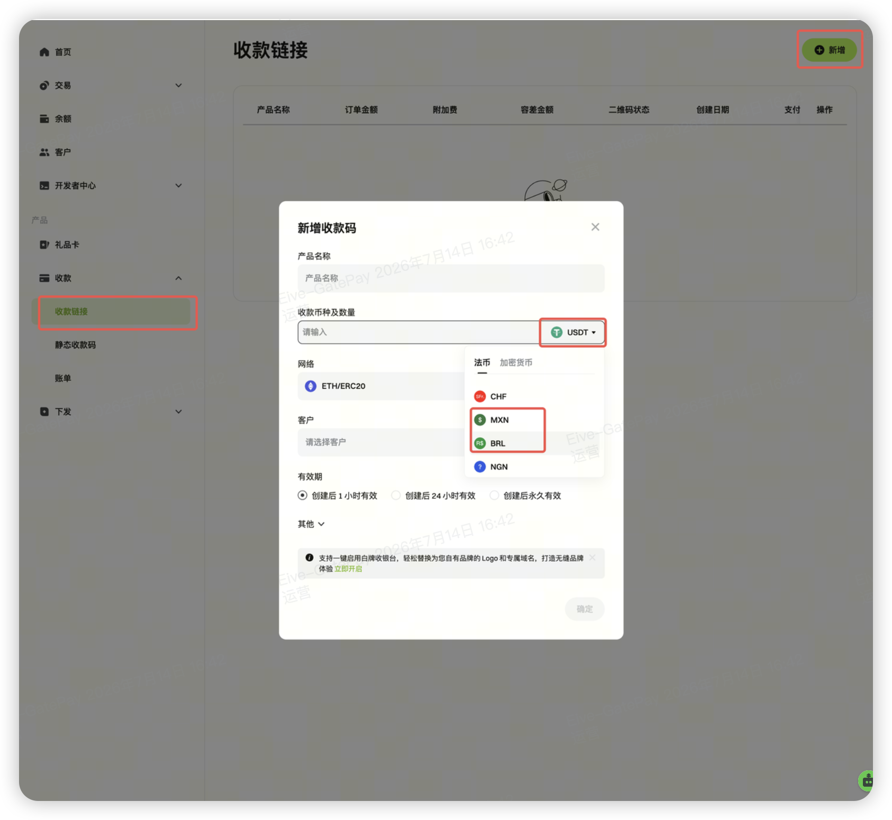
Task: Click the 交易 trade icon in sidebar
Action: click(x=44, y=85)
